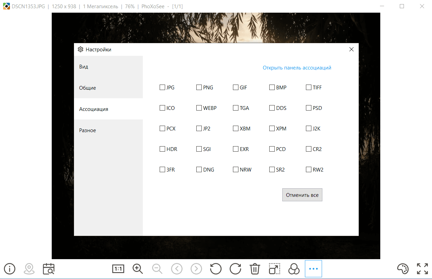Click the zoom in magnifier
This screenshot has height=279, width=432.
point(138,269)
